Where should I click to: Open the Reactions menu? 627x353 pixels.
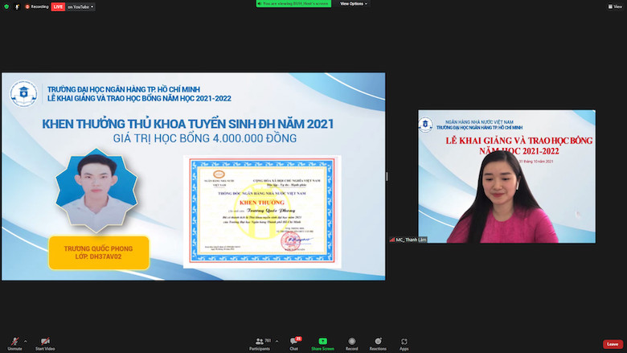click(x=378, y=342)
